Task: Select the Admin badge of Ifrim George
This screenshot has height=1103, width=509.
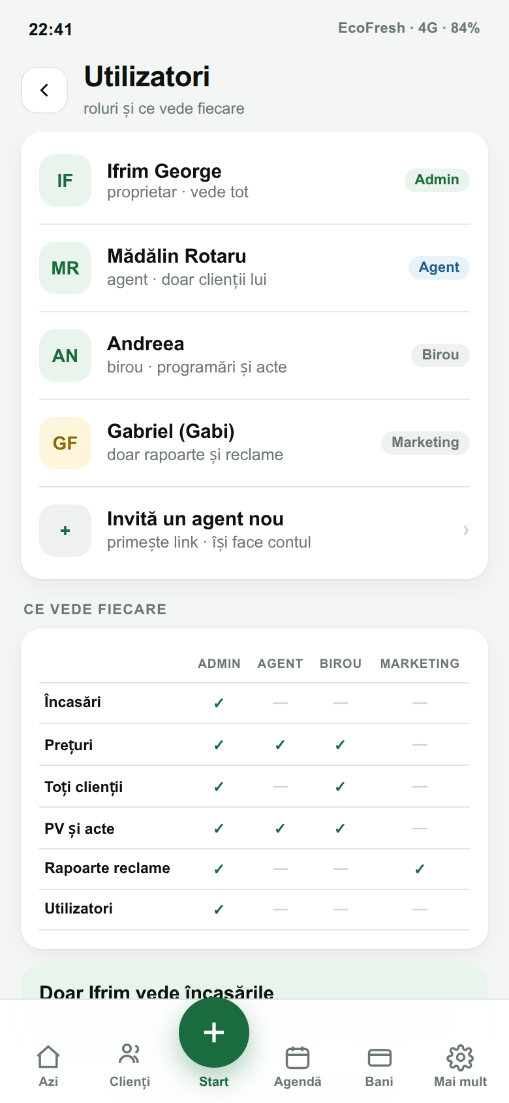Action: 437,180
